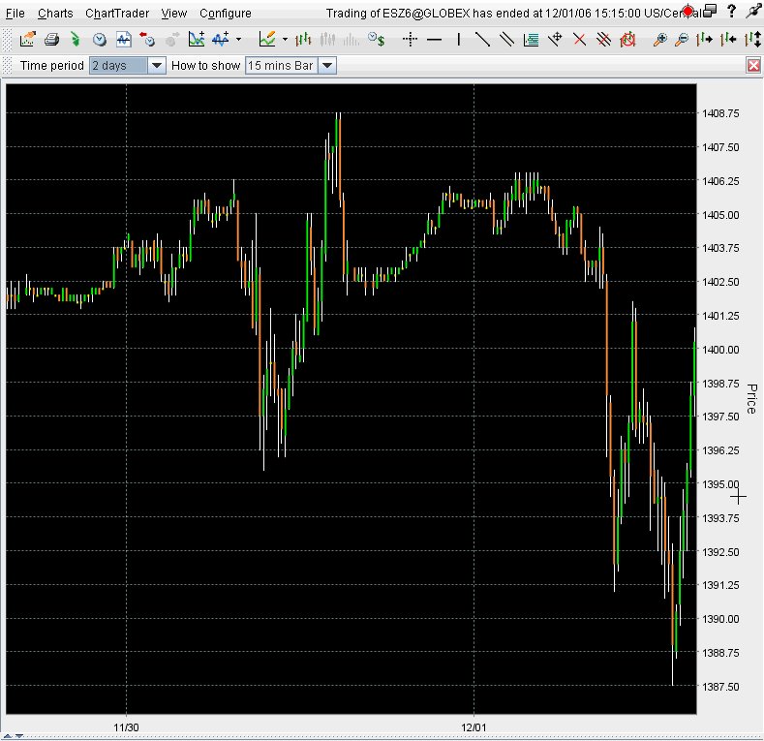
Task: Click the grayed clock forward arrow icon
Action: coord(172,40)
